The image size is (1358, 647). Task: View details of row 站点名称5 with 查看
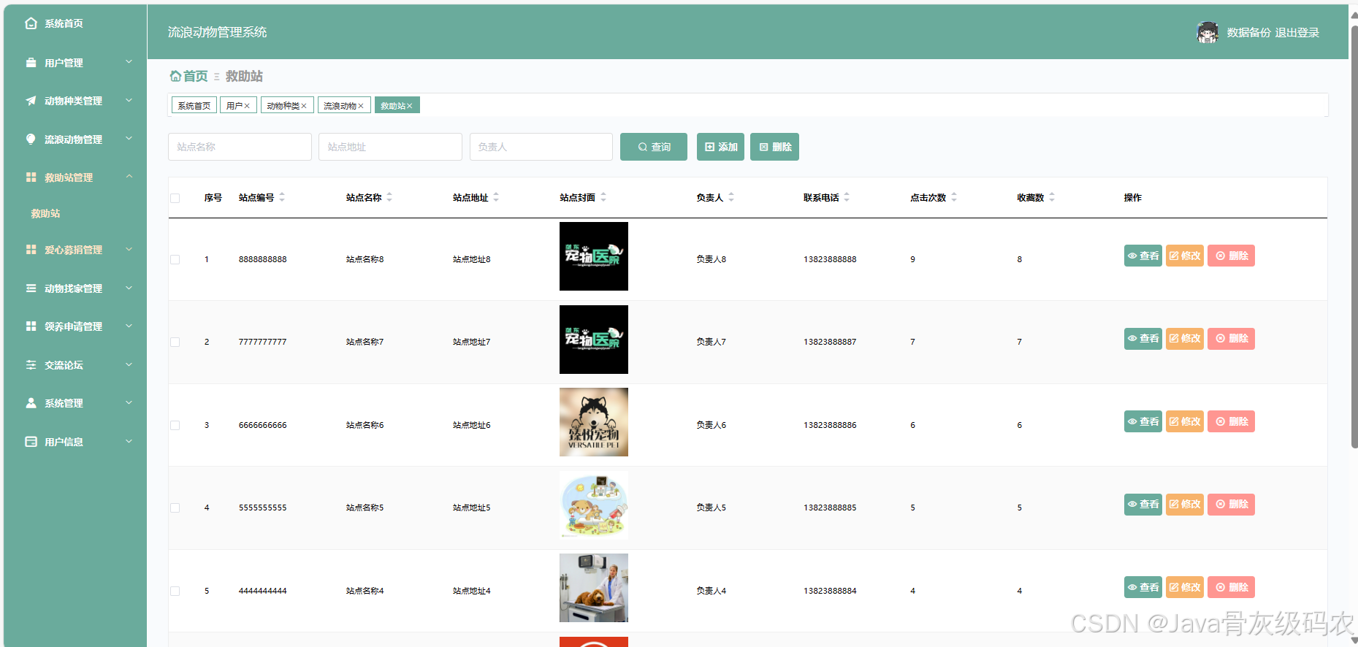1143,505
